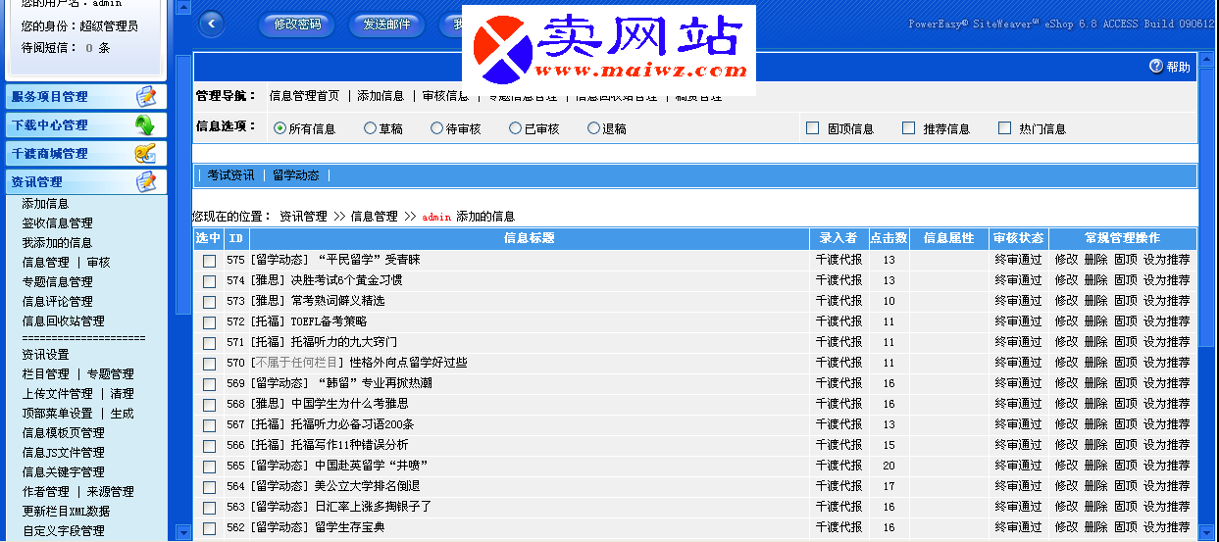Screen dimensions: 1219x542
Task: Click 修改 in row ID 565
Action: 1066,467
